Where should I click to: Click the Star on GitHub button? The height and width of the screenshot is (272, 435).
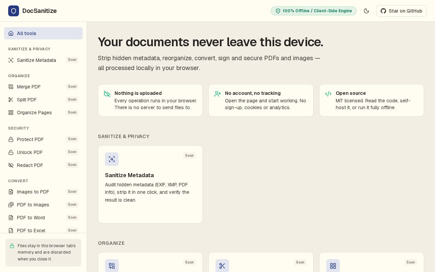401,11
